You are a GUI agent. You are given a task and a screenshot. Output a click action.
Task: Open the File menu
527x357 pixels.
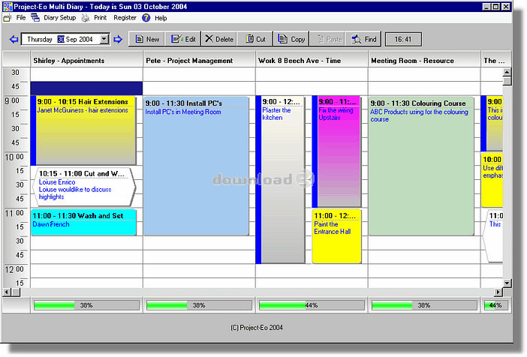(x=21, y=18)
